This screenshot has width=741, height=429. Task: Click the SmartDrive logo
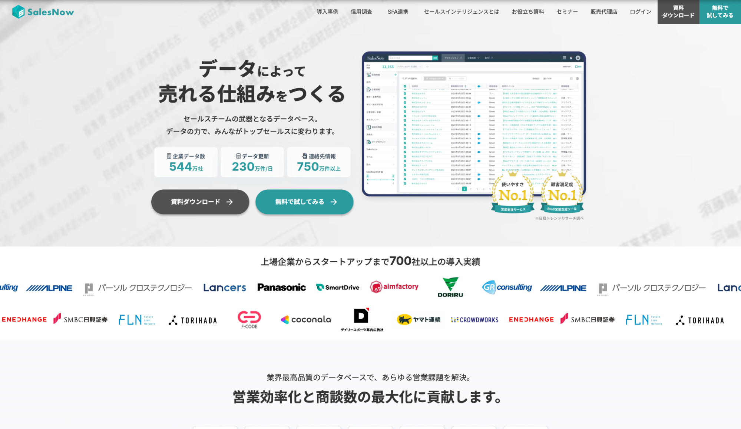pos(338,287)
